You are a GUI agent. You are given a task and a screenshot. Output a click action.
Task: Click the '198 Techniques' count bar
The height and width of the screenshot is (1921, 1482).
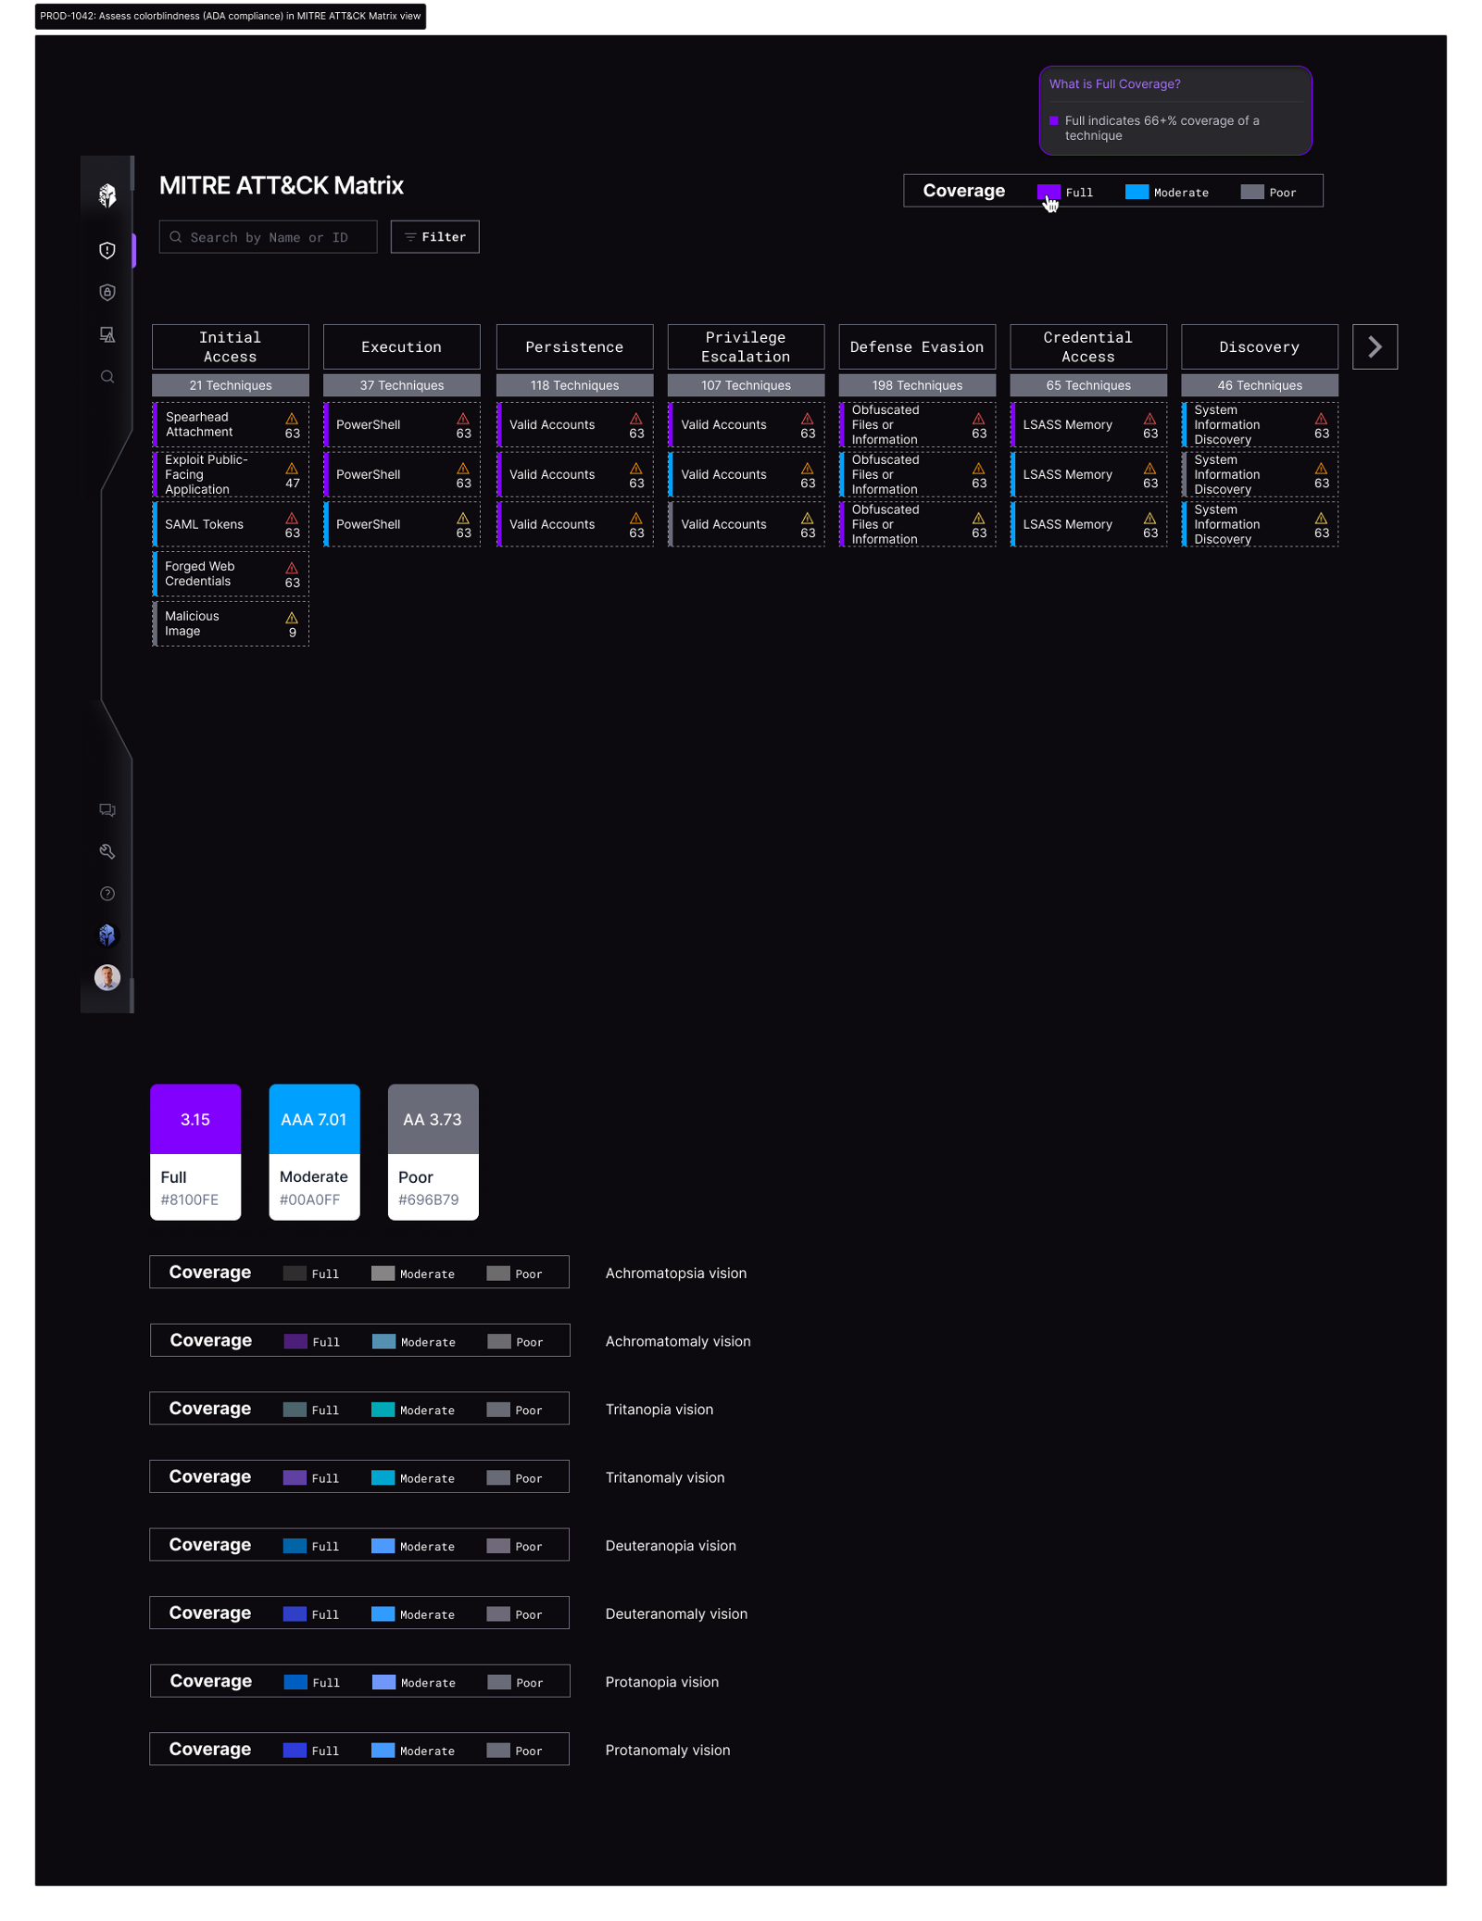[x=917, y=385]
